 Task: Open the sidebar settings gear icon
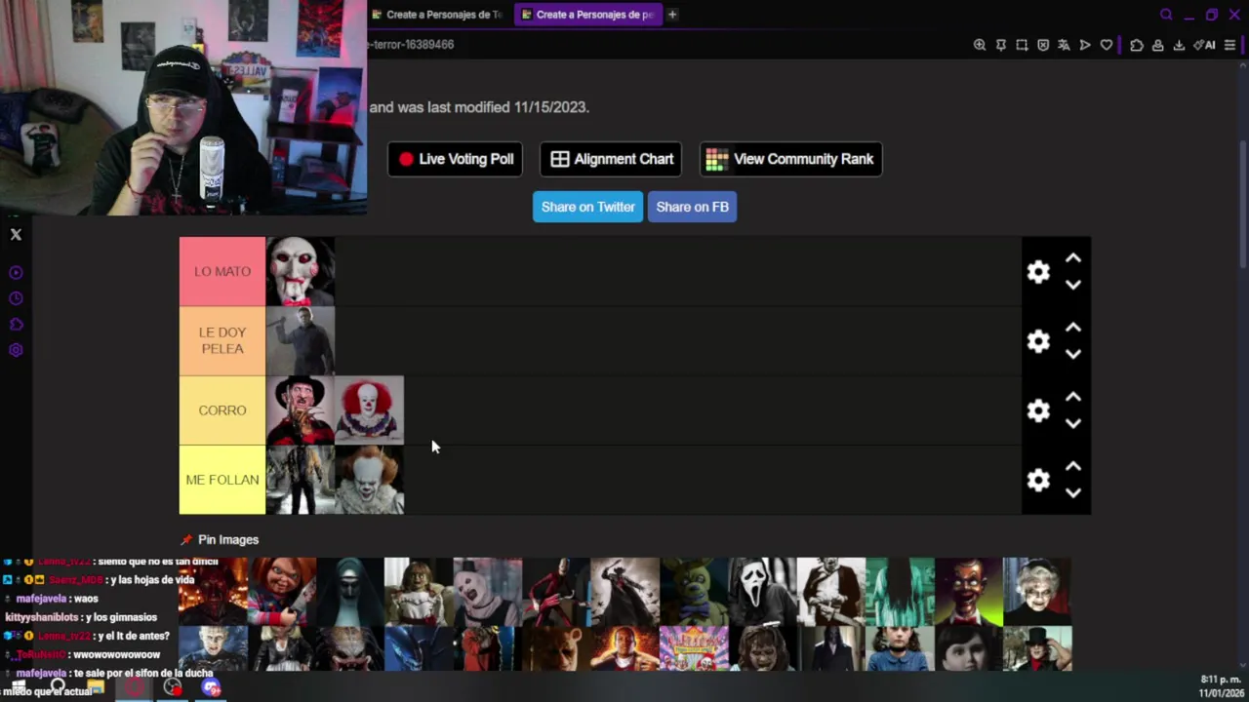click(16, 350)
